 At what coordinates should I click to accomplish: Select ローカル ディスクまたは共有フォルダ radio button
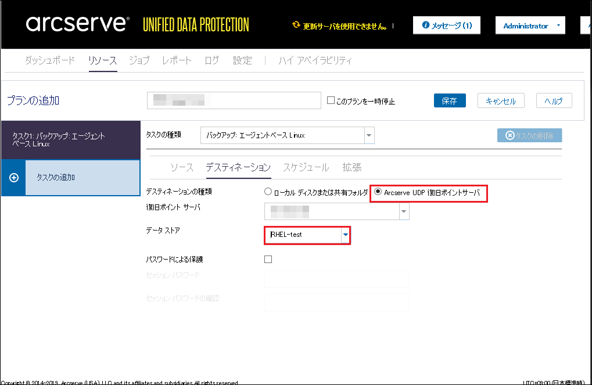coord(268,192)
